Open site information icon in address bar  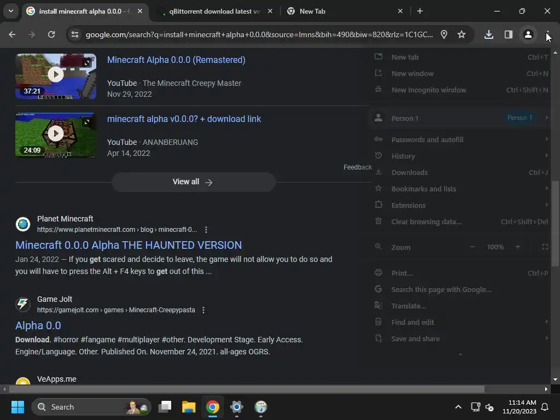[75, 34]
